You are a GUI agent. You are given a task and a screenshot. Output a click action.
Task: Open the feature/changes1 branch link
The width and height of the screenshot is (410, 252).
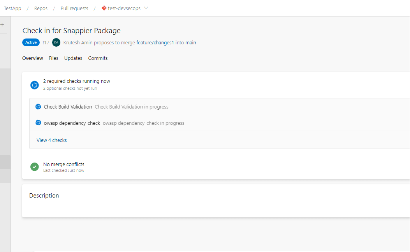[155, 43]
